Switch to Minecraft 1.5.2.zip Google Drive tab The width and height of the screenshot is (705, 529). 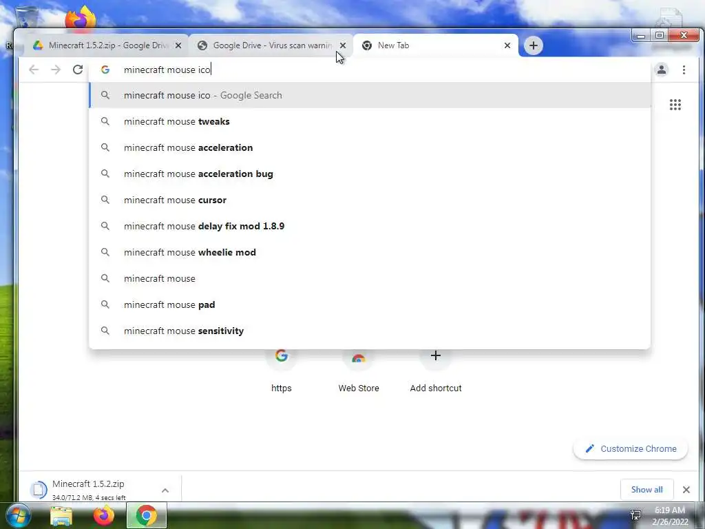107,45
